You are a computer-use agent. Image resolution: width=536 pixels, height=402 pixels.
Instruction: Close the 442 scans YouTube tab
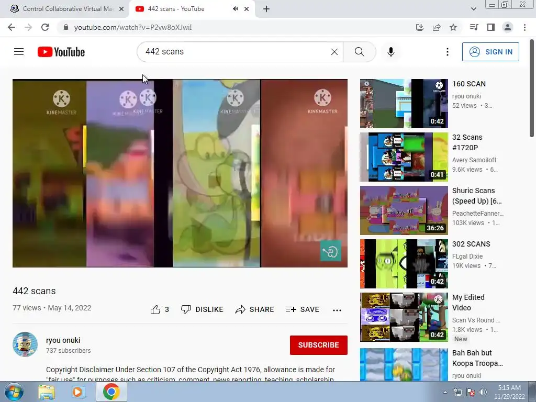247,9
